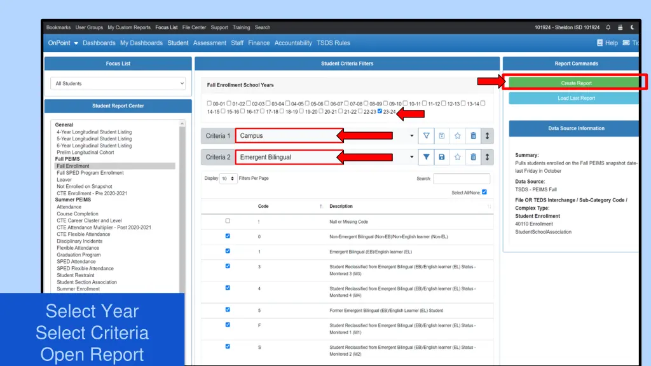Click the Criteria 1 filter funnel icon
Image resolution: width=651 pixels, height=366 pixels.
(x=426, y=136)
